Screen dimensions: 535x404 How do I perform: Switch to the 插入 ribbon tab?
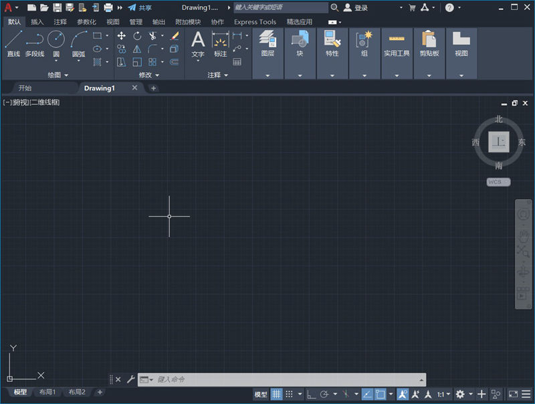[37, 22]
